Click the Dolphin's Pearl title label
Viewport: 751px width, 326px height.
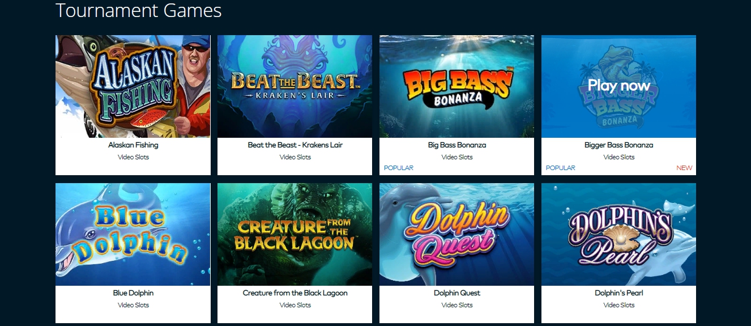pyautogui.click(x=619, y=293)
